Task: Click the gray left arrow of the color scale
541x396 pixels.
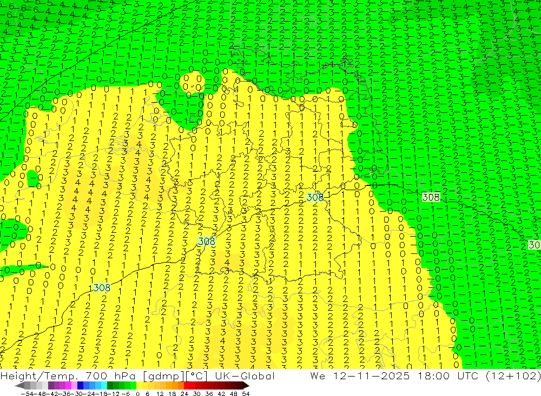Action: pyautogui.click(x=19, y=386)
